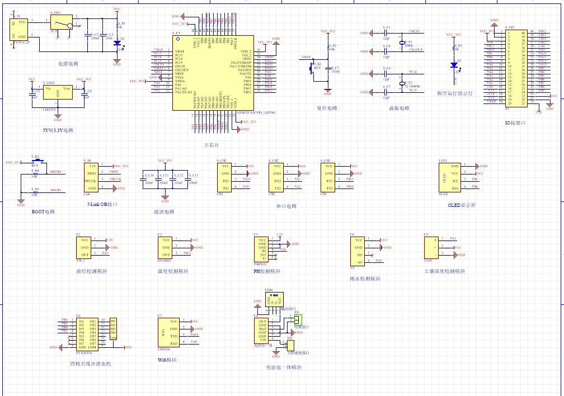Viewport: 564px width, 396px height.
Task: Click the ESP8266 Wifi module U7
Action: tap(168, 332)
